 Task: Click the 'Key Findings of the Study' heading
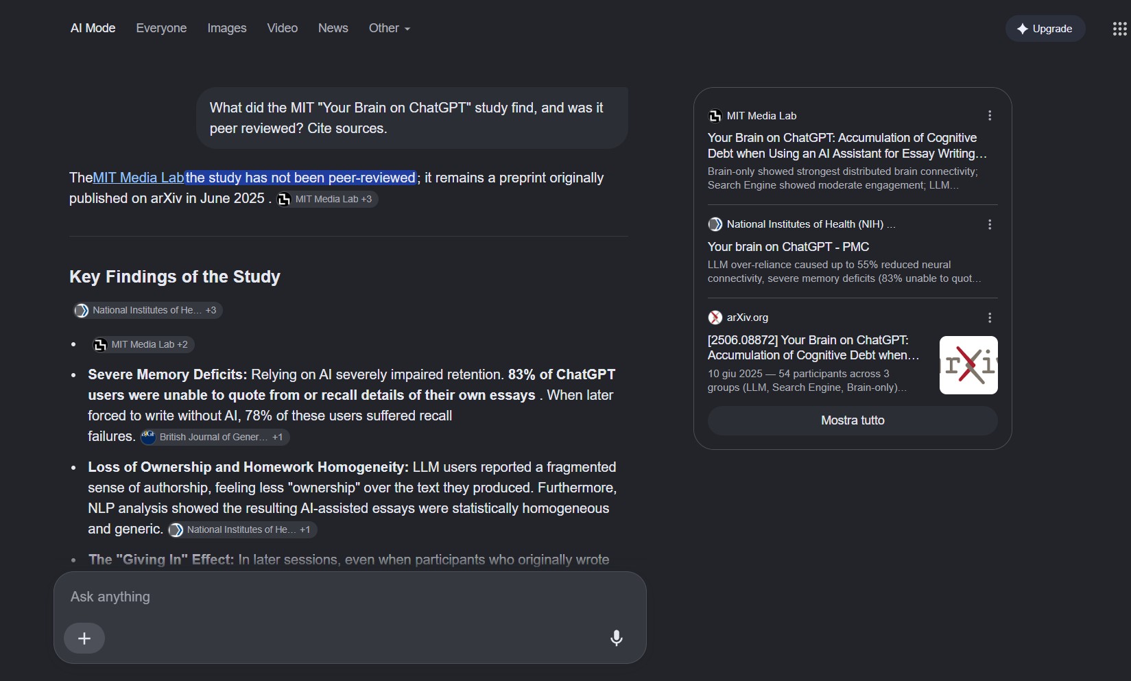pyautogui.click(x=175, y=276)
